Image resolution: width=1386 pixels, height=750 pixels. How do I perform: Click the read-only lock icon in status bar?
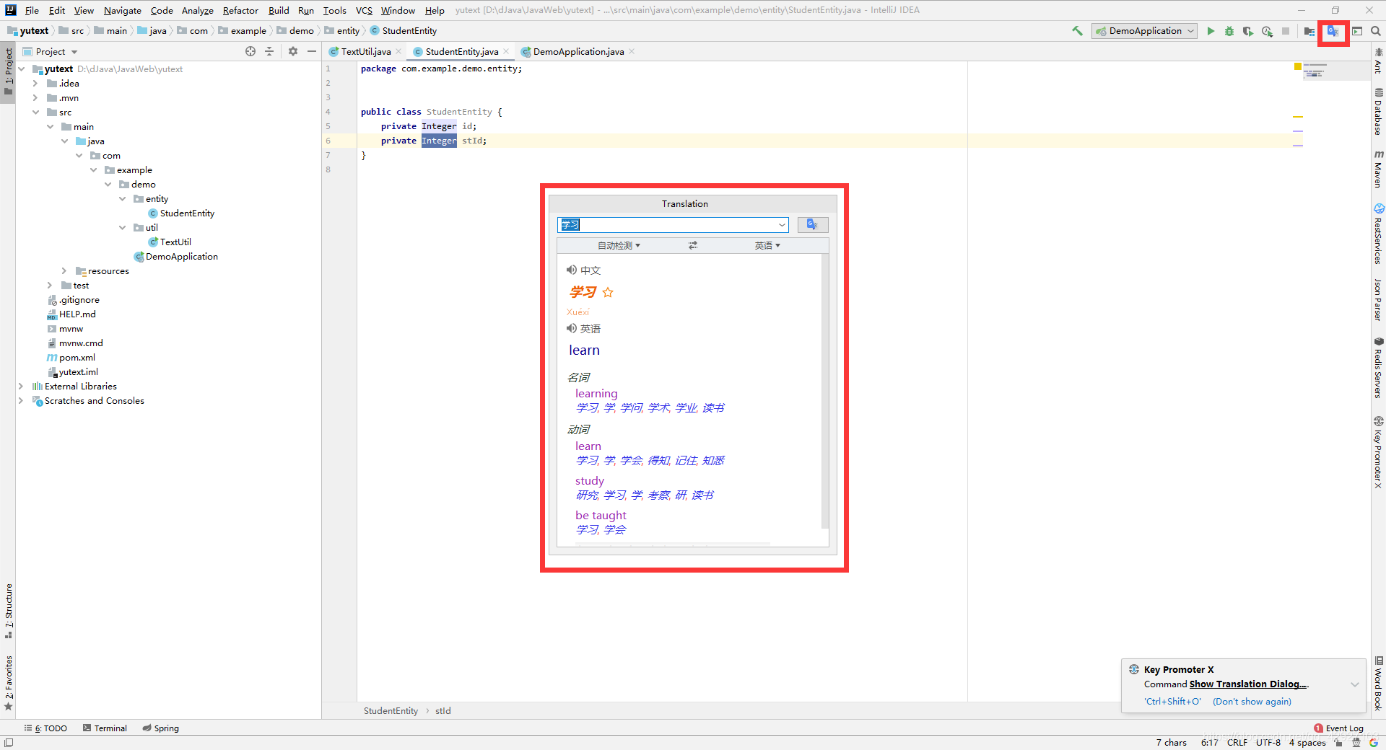click(x=1338, y=743)
